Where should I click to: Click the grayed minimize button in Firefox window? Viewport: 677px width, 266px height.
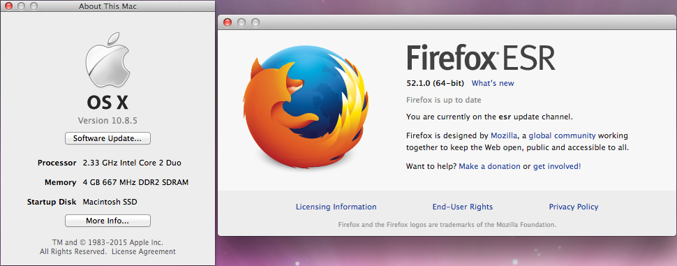click(241, 22)
